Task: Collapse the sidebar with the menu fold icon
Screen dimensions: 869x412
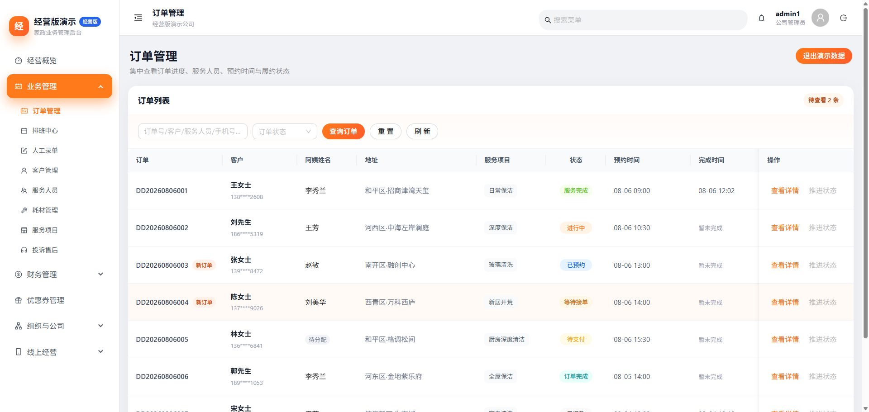Action: pos(138,18)
